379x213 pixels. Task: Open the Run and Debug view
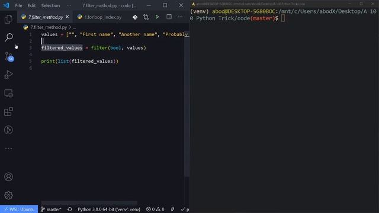pyautogui.click(x=8, y=75)
